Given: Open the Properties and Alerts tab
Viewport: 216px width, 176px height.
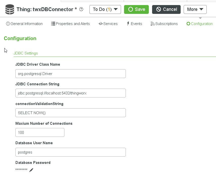Looking at the screenshot, I should 73,24.
